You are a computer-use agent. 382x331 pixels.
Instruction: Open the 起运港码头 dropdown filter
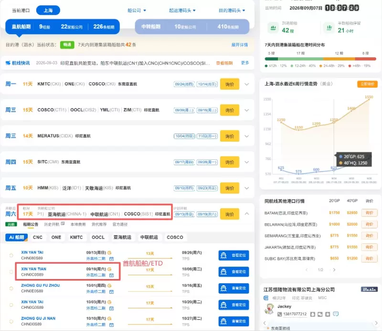[182, 10]
